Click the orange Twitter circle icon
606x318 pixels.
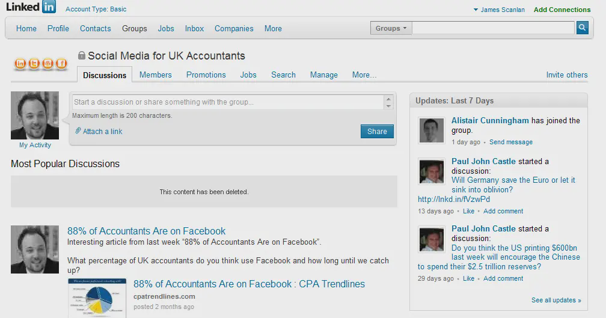[34, 63]
